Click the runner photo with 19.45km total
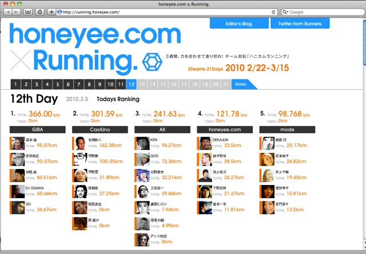Image resolution: width=366 pixels, height=254 pixels. (x=268, y=175)
